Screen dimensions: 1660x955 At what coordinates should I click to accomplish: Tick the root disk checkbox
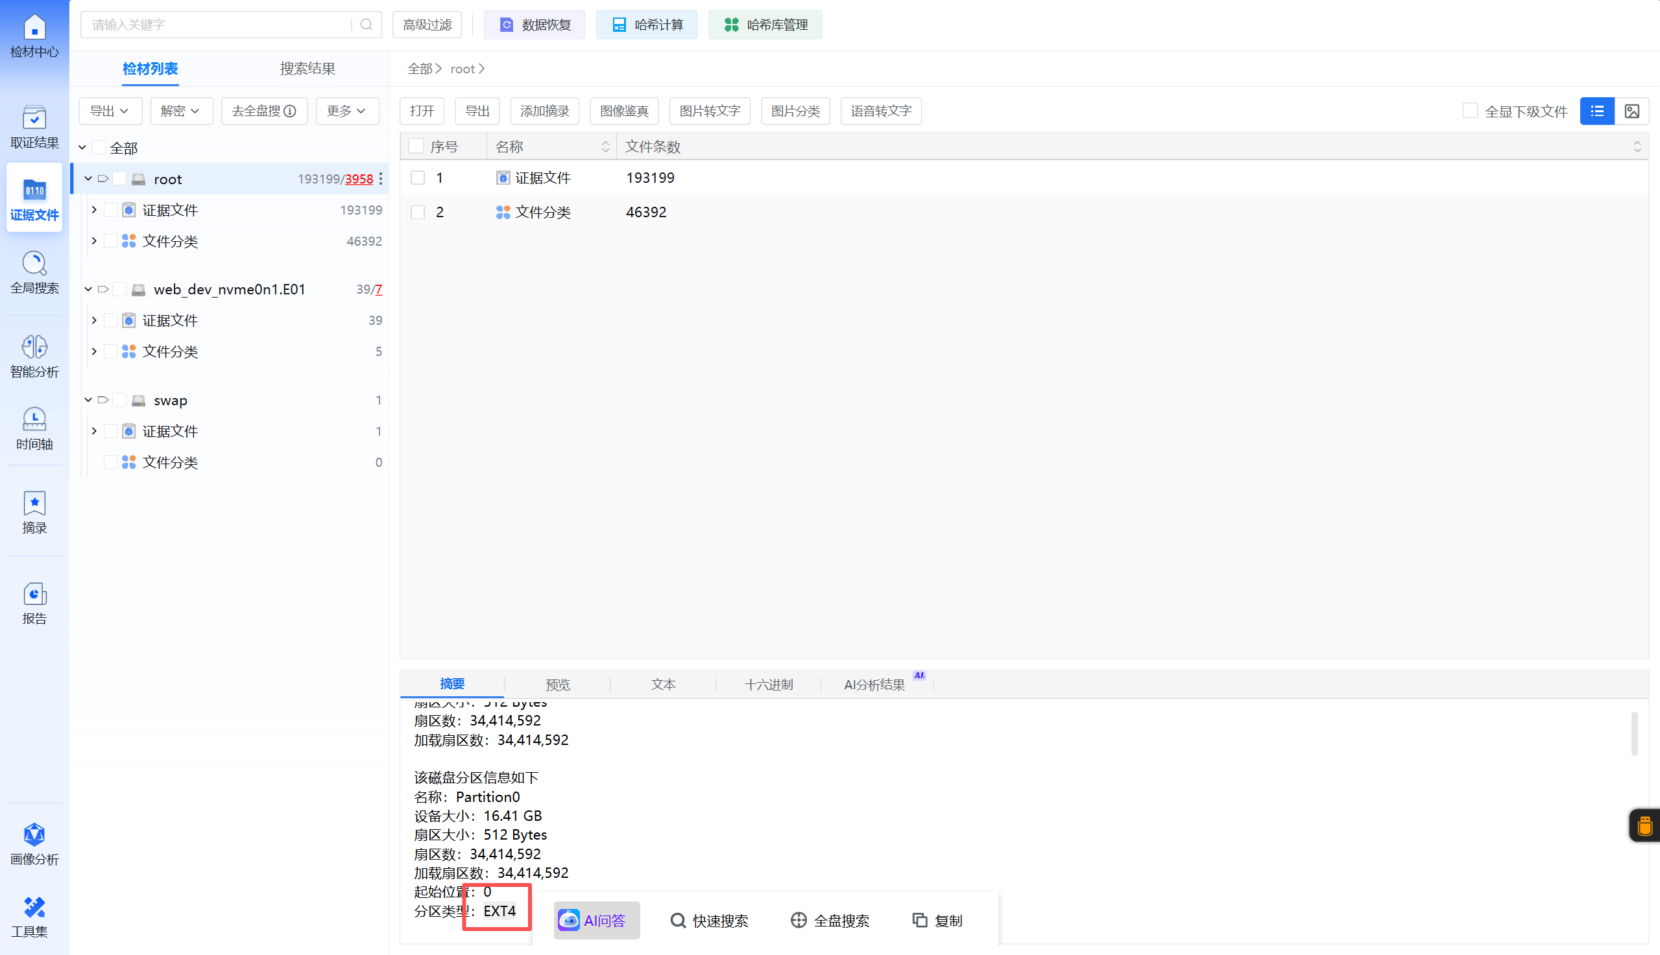[119, 178]
